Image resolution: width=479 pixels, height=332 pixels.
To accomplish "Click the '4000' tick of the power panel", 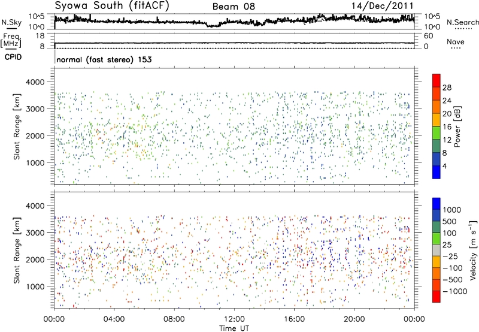I will point(35,82).
